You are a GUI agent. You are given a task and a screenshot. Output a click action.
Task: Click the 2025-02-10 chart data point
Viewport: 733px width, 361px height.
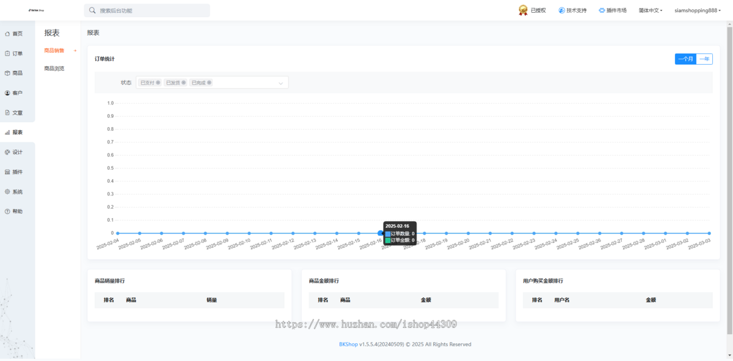coord(249,233)
